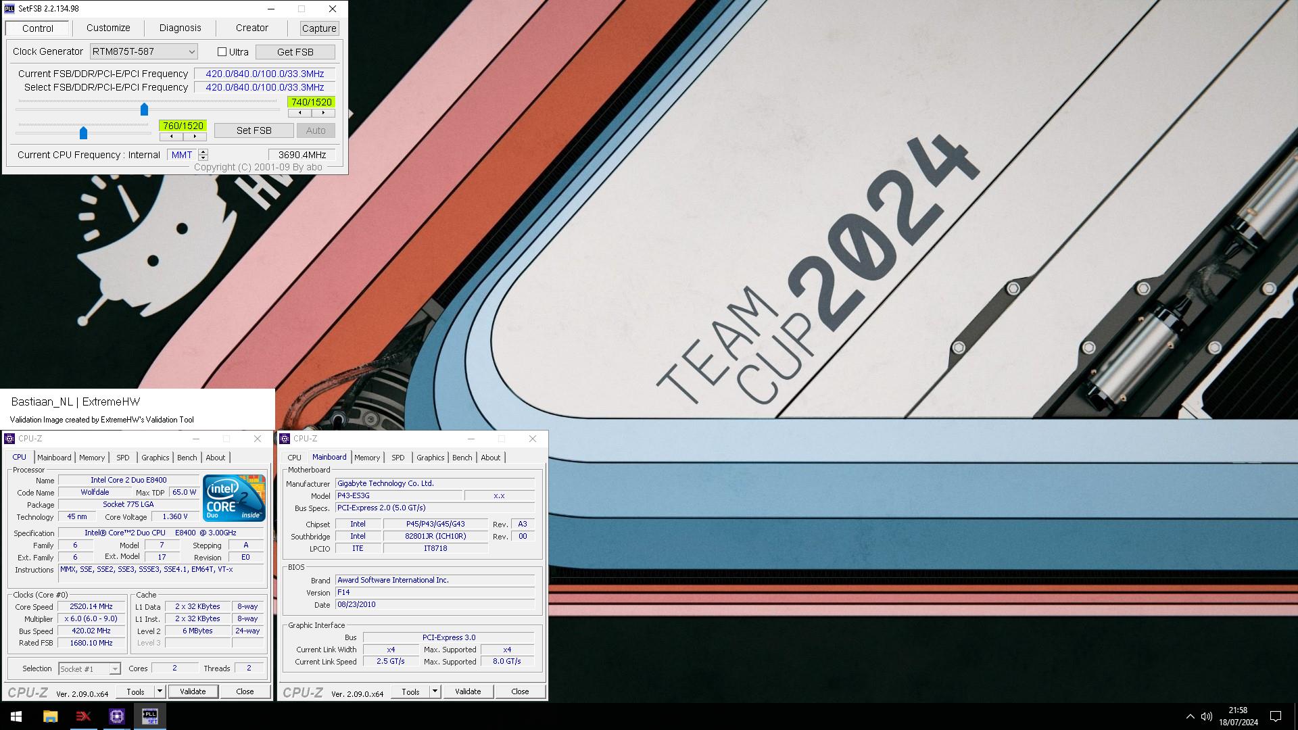The image size is (1298, 730).
Task: Open the notification center
Action: pos(1276,716)
